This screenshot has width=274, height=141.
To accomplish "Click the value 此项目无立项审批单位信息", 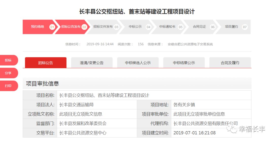I will coord(199,114).
